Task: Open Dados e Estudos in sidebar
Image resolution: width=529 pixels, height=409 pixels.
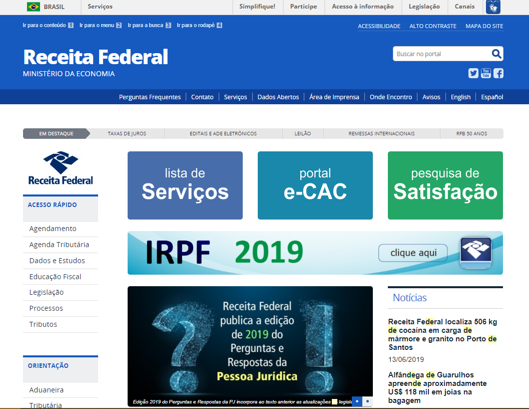Action: pos(57,261)
